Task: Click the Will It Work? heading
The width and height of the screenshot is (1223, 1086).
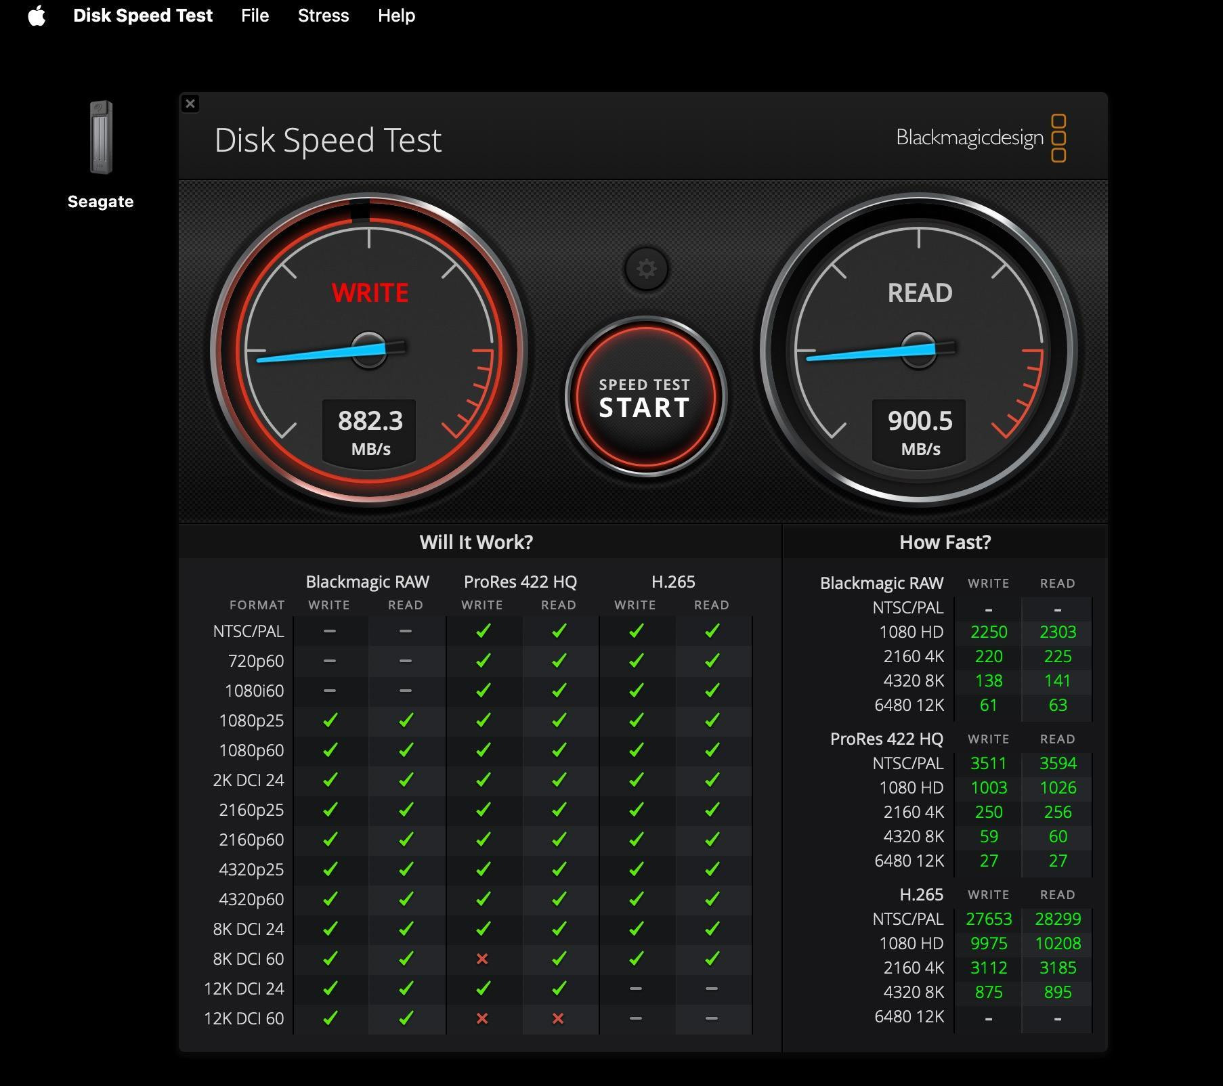Action: click(476, 542)
